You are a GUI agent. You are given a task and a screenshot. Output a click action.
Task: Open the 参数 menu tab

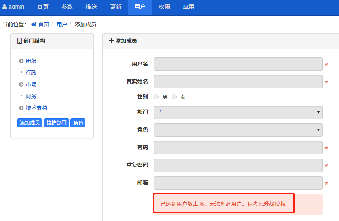[67, 7]
